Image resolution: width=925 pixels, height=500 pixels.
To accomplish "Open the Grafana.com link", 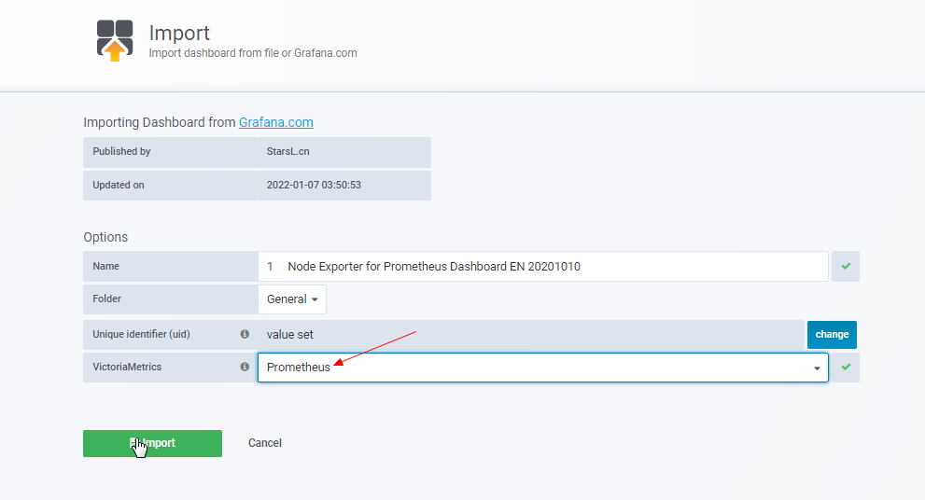I will tap(276, 122).
